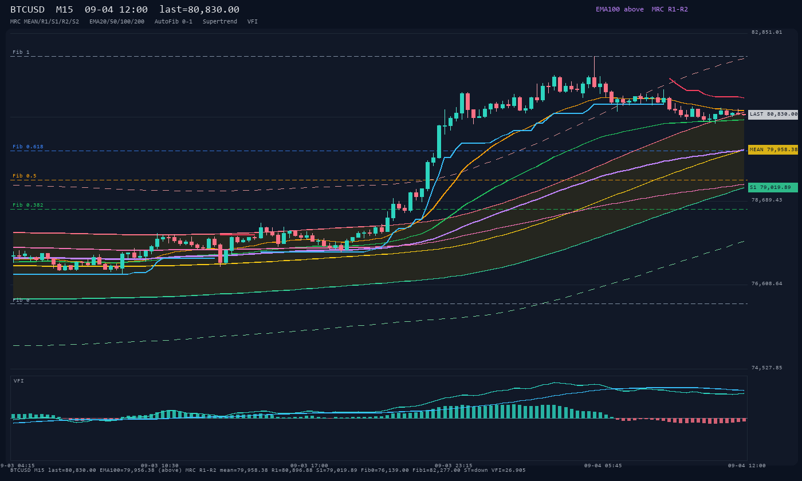Click the 09-04 05:45 time axis label
The height and width of the screenshot is (481, 802).
(x=603, y=466)
